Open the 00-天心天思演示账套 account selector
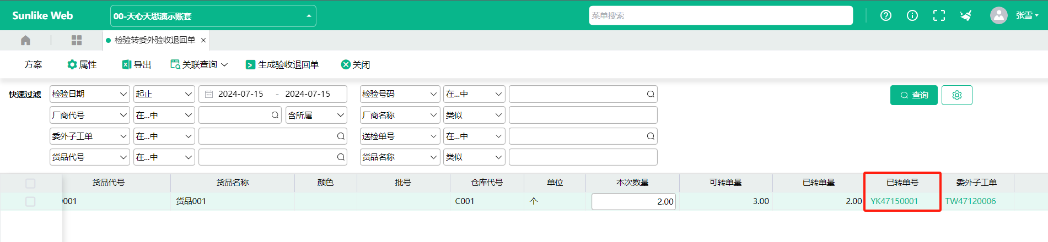The image size is (1048, 242). pyautogui.click(x=213, y=16)
